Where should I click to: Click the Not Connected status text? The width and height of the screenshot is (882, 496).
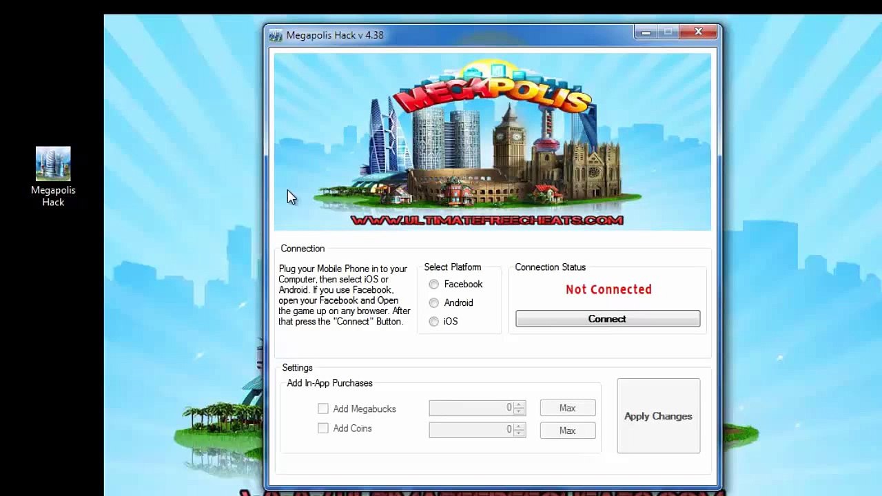coord(609,289)
